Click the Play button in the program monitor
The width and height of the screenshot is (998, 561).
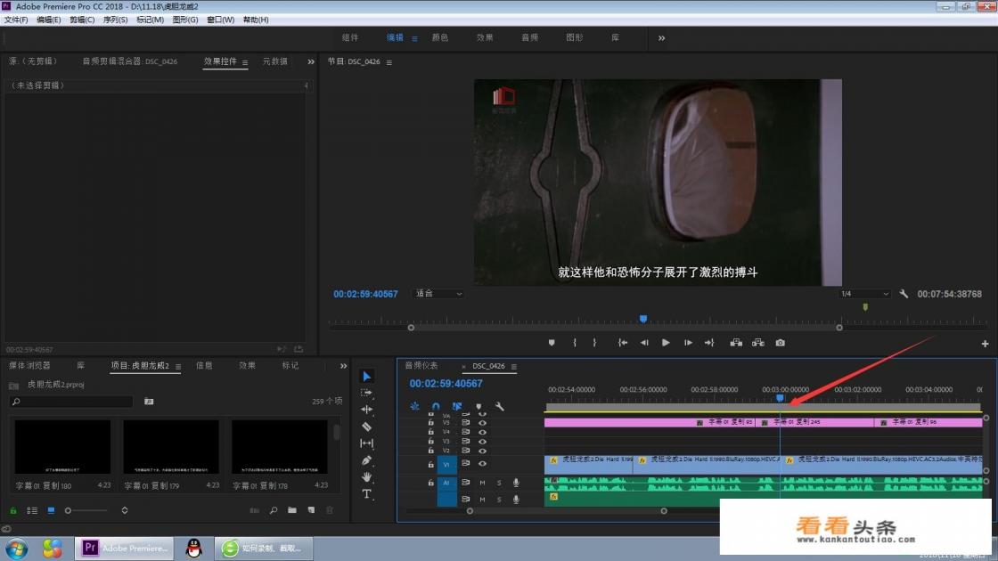666,342
